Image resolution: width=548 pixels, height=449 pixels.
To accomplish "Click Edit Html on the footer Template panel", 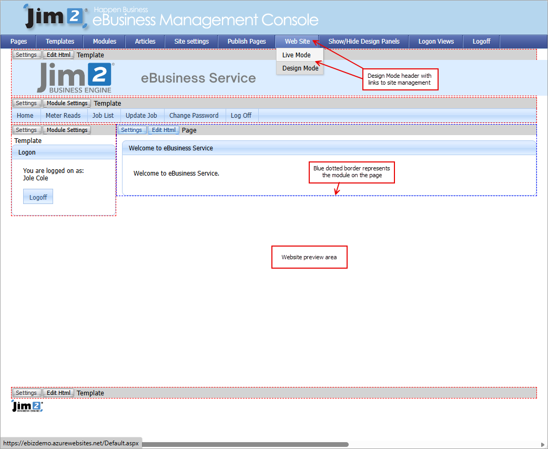I will tap(58, 393).
